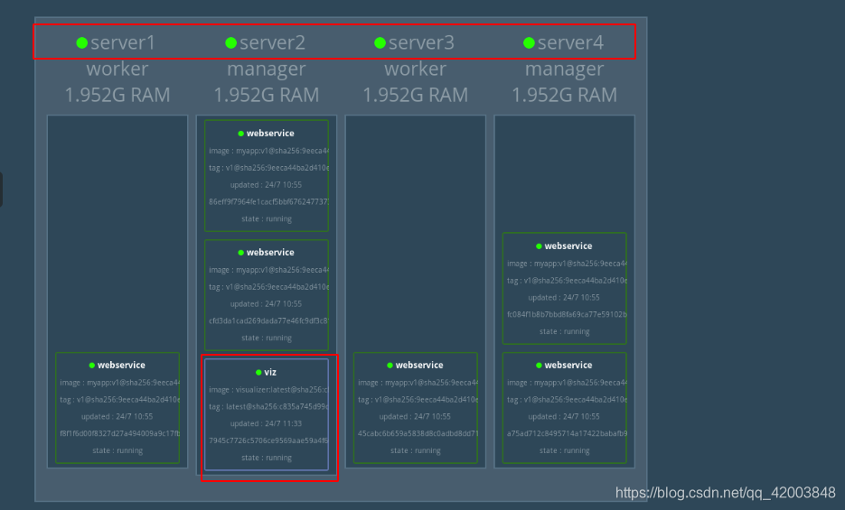
Task: Select the server1 node name
Action: tap(123, 42)
